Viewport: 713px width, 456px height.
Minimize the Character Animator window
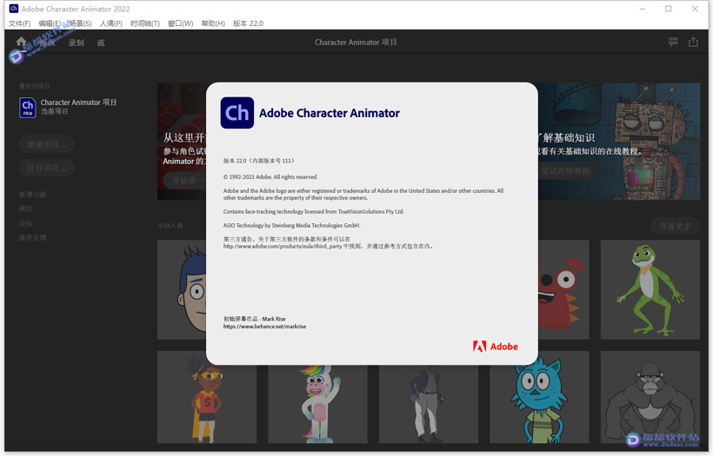(x=642, y=9)
